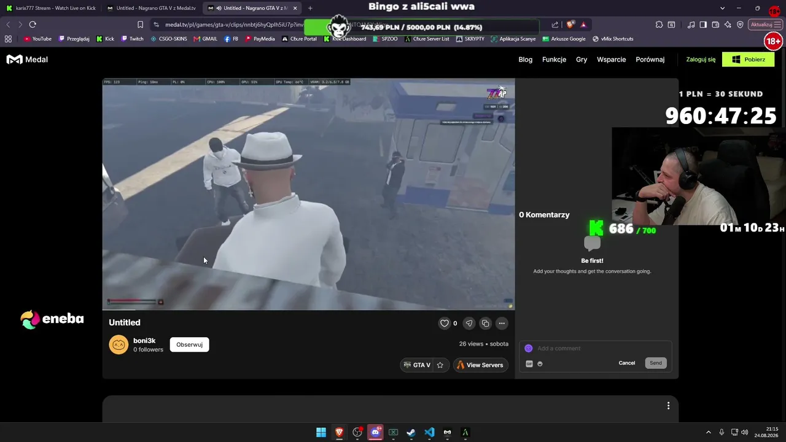Open the browser extensions puzzle icon
The image size is (786, 442).
pyautogui.click(x=659, y=25)
